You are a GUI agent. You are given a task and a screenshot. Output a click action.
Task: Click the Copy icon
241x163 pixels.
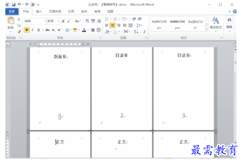tap(19, 25)
